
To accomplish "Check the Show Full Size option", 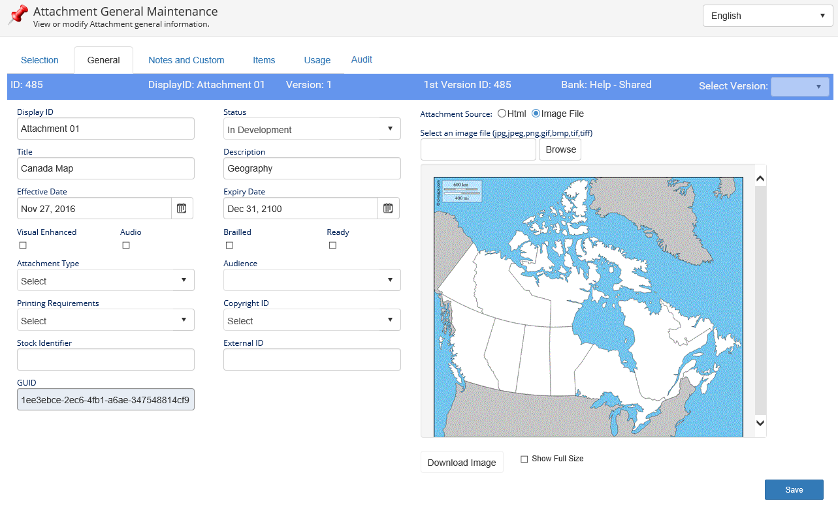I will [524, 459].
